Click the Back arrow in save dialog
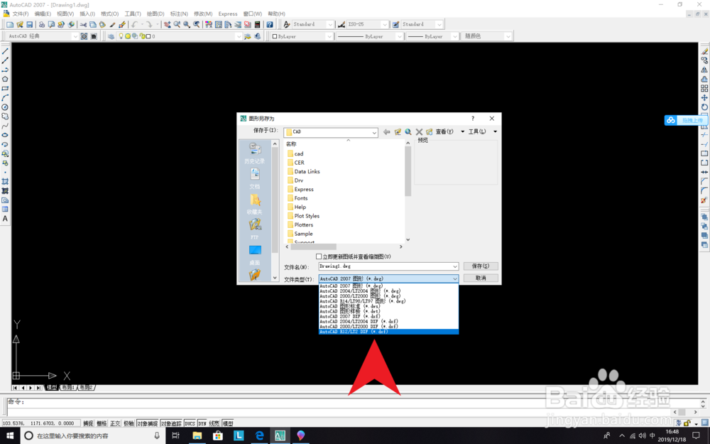 (386, 132)
